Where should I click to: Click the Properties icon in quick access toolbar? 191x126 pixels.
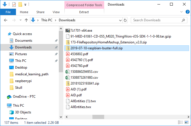coord(14,4)
